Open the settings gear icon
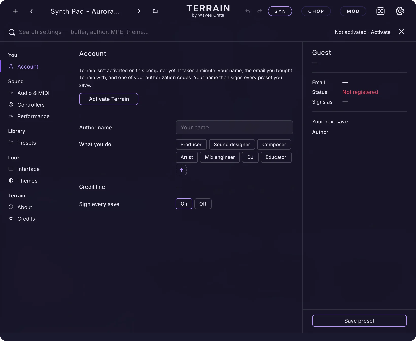This screenshot has width=416, height=341. (400, 11)
